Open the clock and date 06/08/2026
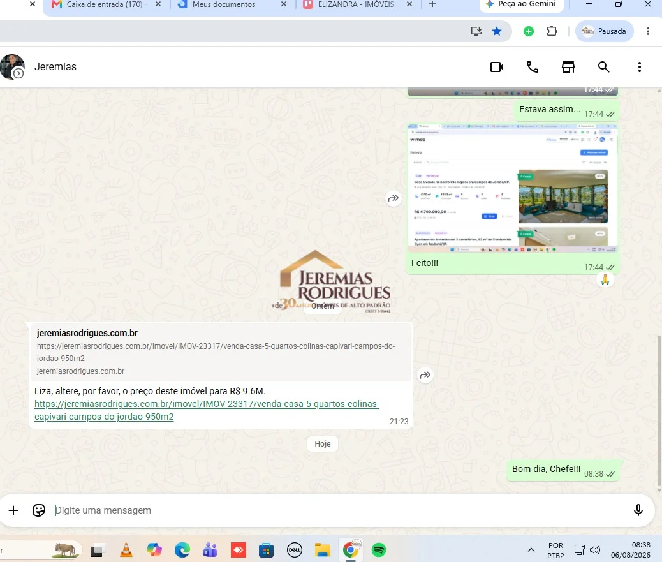This screenshot has width=662, height=562. pos(630,550)
